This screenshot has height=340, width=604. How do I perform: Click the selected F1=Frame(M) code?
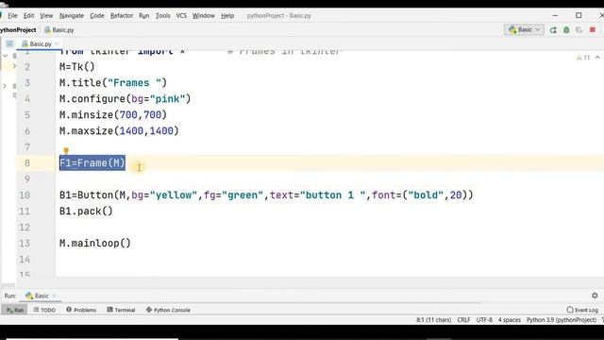click(x=92, y=163)
